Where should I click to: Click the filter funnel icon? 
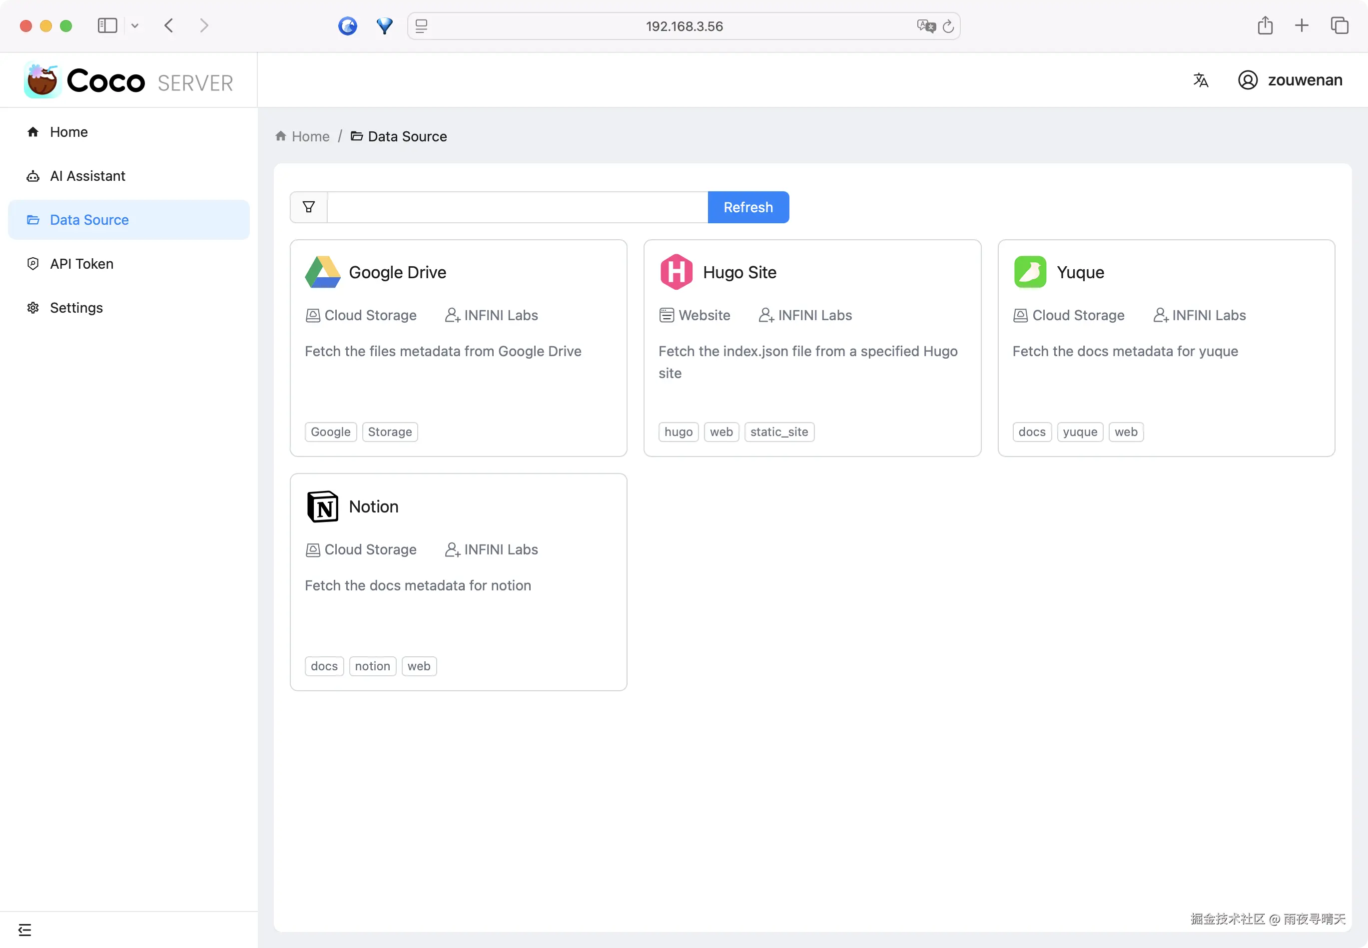tap(308, 207)
